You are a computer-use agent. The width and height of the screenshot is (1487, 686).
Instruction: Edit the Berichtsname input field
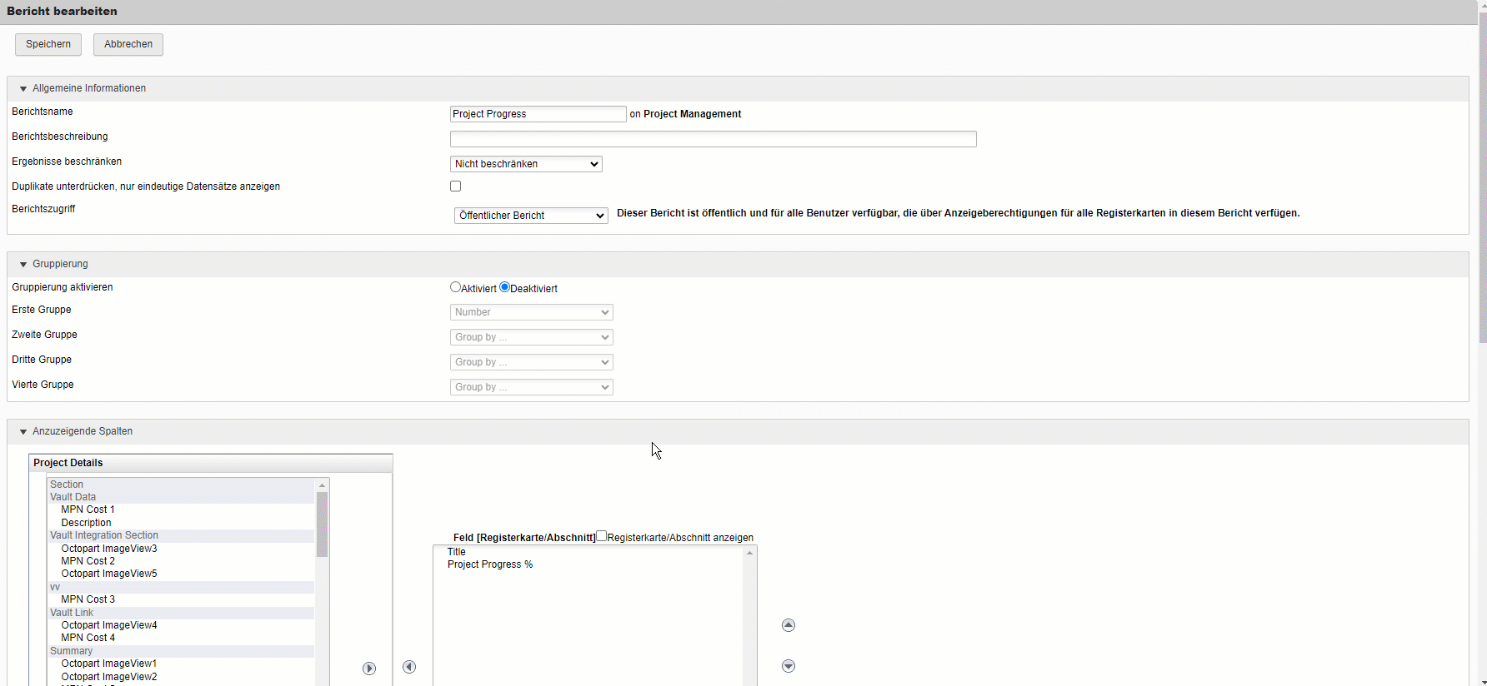click(x=538, y=114)
